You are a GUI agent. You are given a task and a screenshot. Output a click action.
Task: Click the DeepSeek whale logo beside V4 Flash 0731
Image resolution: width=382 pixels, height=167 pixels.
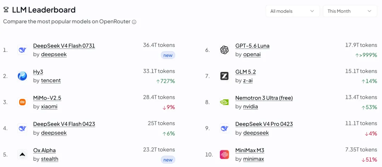(x=22, y=50)
